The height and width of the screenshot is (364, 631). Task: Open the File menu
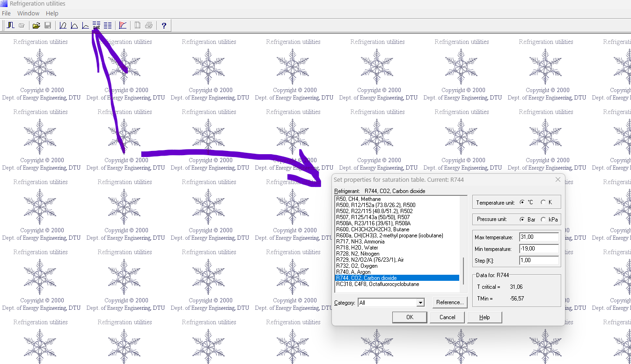click(6, 14)
